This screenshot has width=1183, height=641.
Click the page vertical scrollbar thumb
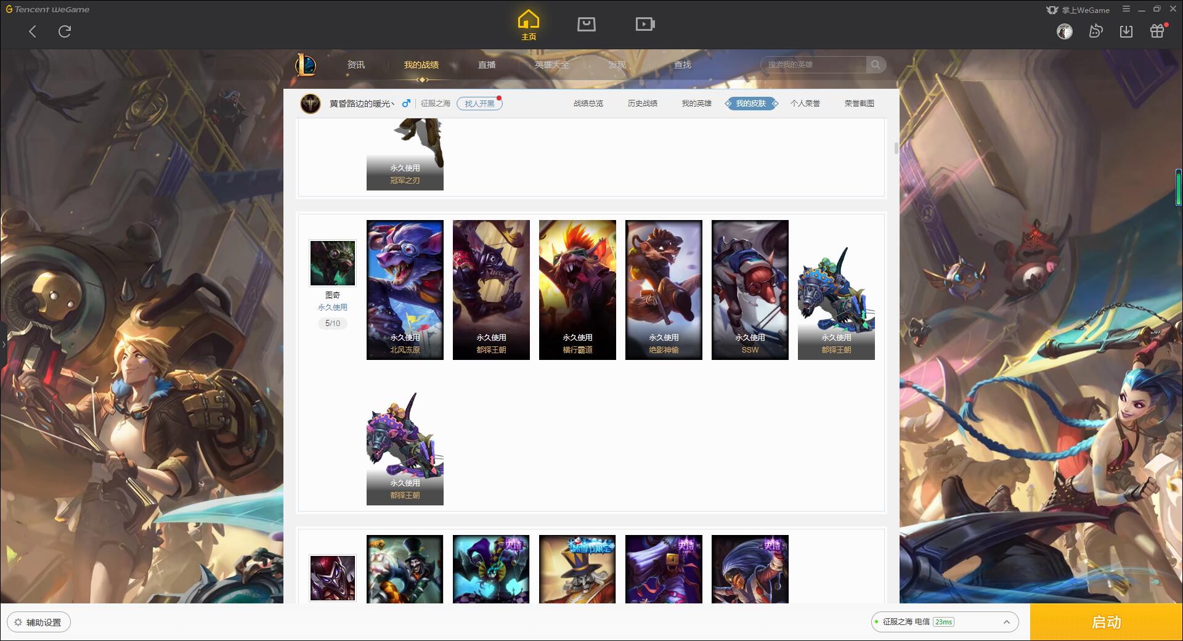896,148
